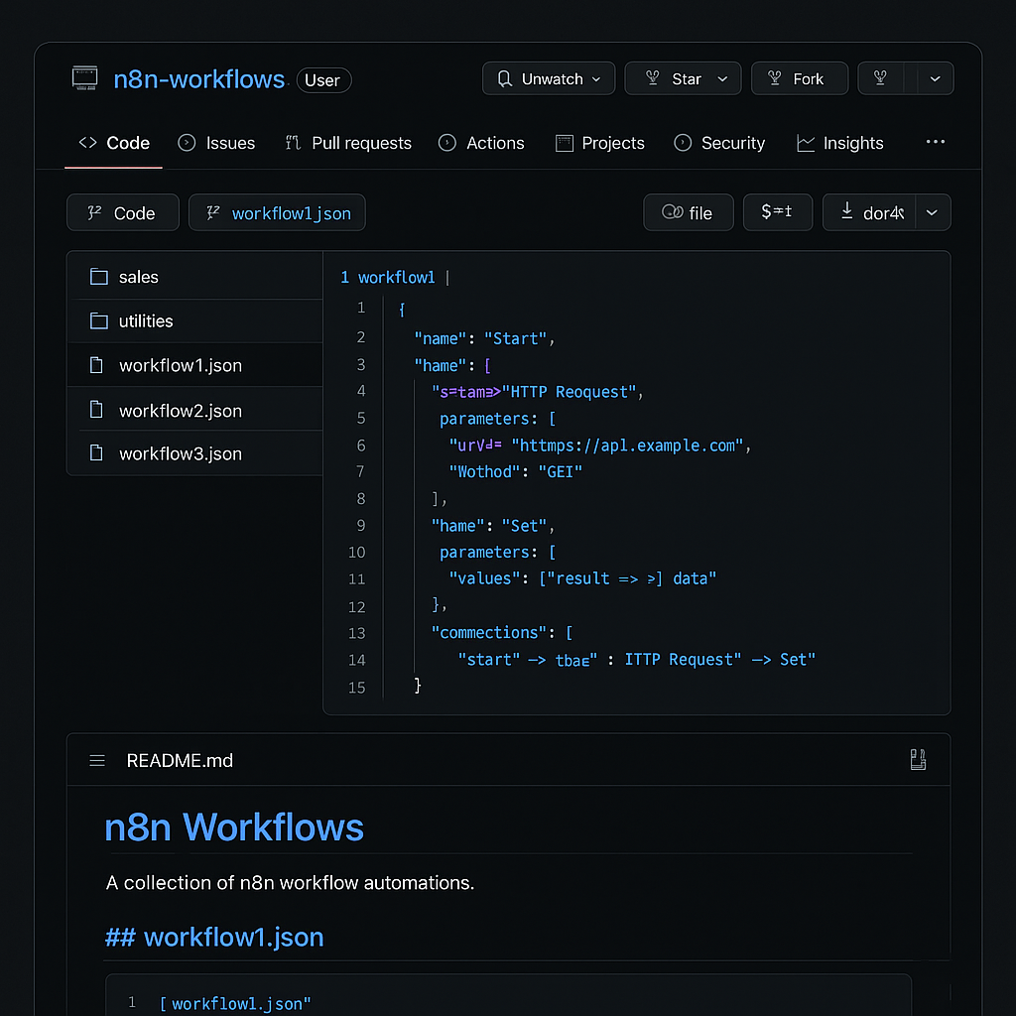Click the branch Code button
Screen dimensions: 1016x1016
122,212
